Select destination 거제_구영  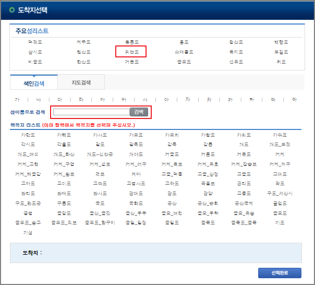click(64, 164)
